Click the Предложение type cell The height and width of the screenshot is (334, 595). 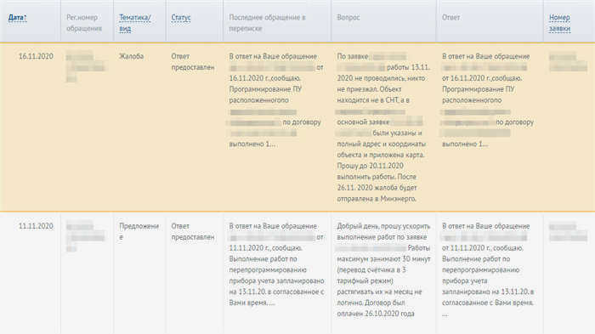139,231
